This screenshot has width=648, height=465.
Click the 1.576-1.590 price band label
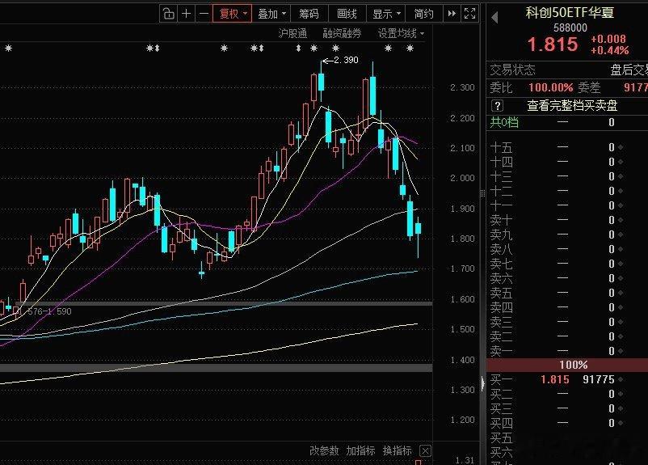pyautogui.click(x=46, y=311)
